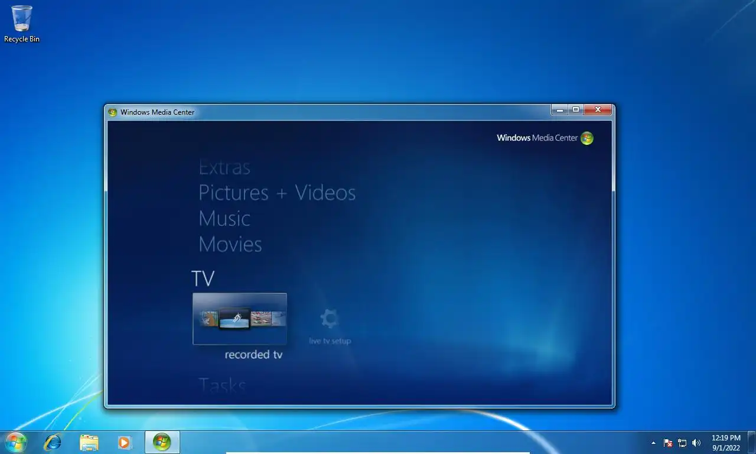Click the live tv setup label
Screen dimensions: 756x454
point(330,341)
